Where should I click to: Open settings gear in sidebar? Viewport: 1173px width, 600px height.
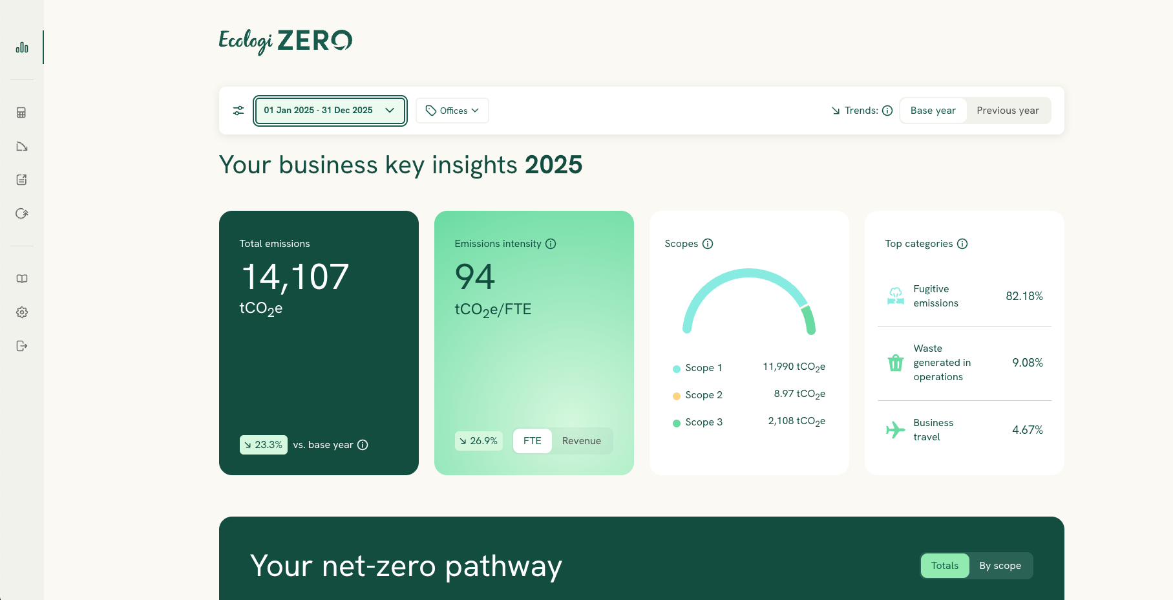22,312
